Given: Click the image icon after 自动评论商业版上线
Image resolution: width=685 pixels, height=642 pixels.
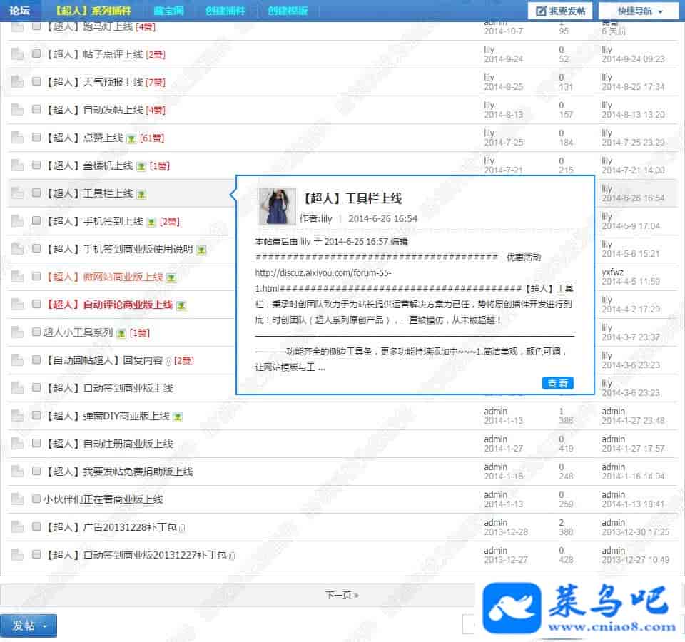Looking at the screenshot, I should (181, 305).
